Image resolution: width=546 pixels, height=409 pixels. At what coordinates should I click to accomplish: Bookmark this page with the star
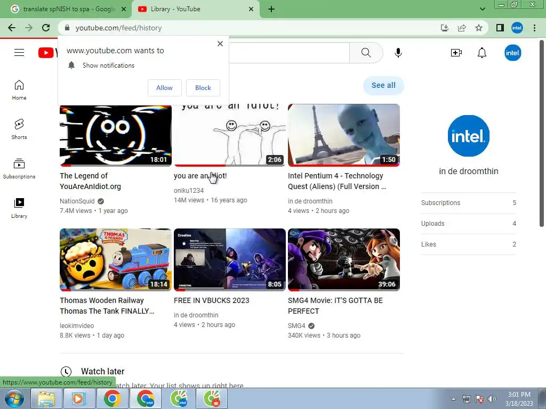(x=479, y=28)
